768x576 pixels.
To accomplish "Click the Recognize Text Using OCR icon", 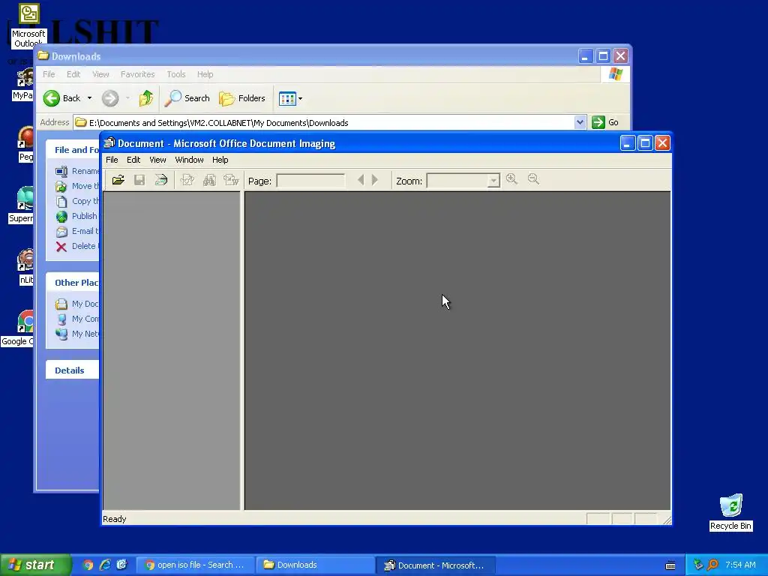I will pyautogui.click(x=187, y=180).
